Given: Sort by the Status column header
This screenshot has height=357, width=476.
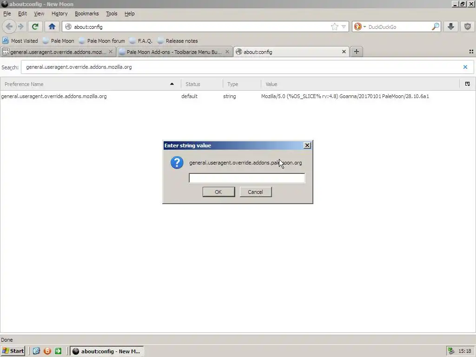Looking at the screenshot, I should (x=202, y=84).
